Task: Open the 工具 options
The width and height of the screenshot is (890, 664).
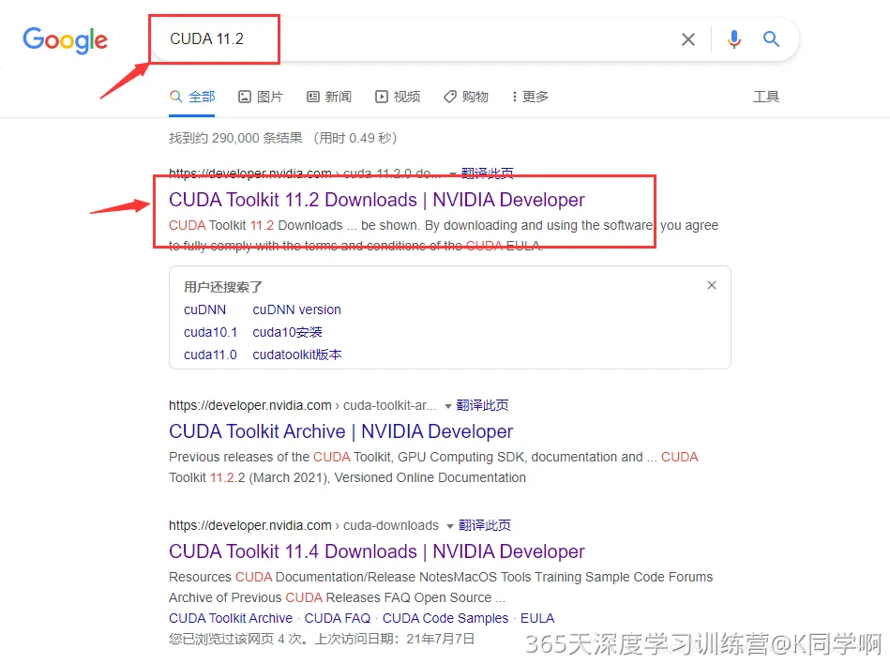Action: pyautogui.click(x=765, y=97)
